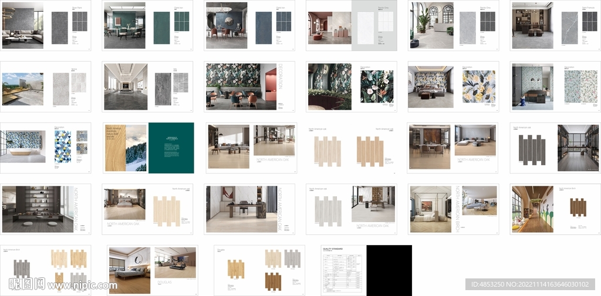The image size is (601, 296).
Task: Select the teal North America intro panel
Action: (171, 148)
